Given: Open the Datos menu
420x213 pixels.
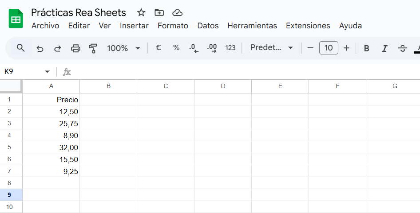Looking at the screenshot, I should (x=208, y=26).
